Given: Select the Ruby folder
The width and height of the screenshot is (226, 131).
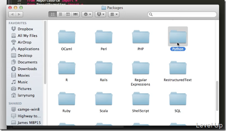Looking at the screenshot, I should coord(67,99).
